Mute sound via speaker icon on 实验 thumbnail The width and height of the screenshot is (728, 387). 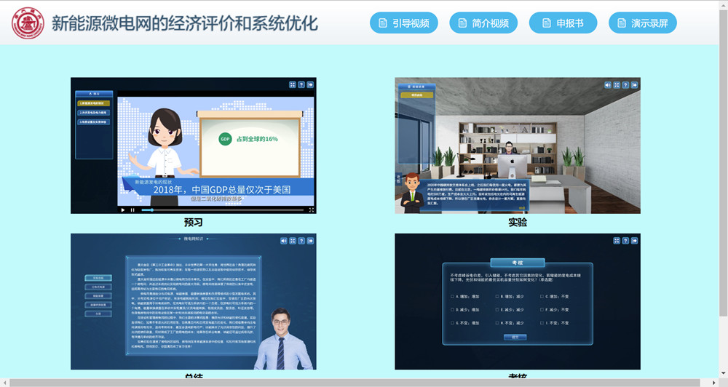(x=608, y=85)
